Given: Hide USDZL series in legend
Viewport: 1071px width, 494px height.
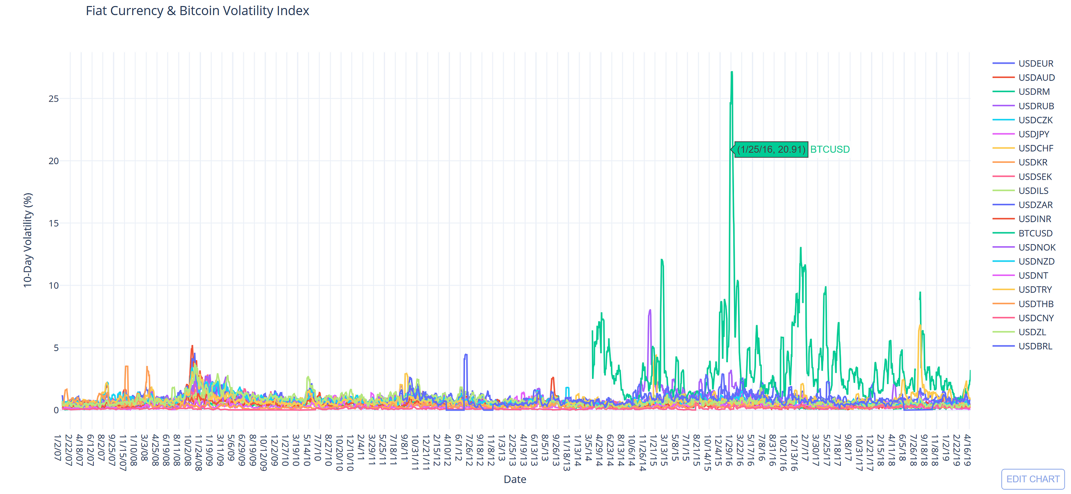Looking at the screenshot, I should (x=1020, y=332).
